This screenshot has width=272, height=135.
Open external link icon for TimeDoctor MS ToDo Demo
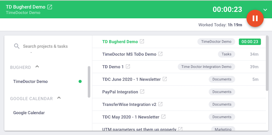160,54
